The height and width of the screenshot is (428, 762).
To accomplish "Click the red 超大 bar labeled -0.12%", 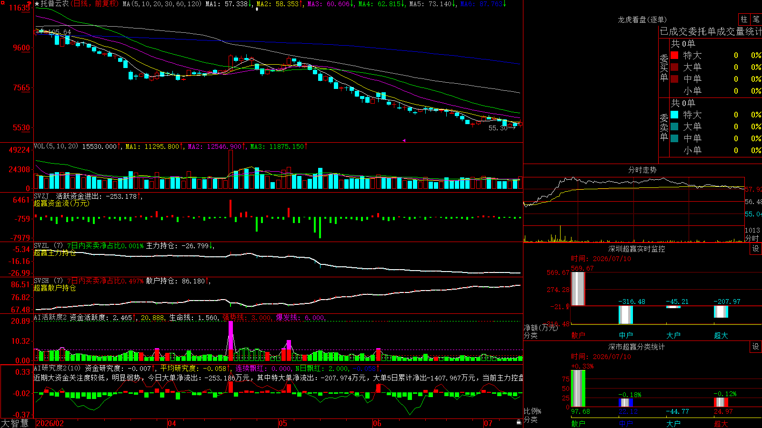I will click(721, 402).
